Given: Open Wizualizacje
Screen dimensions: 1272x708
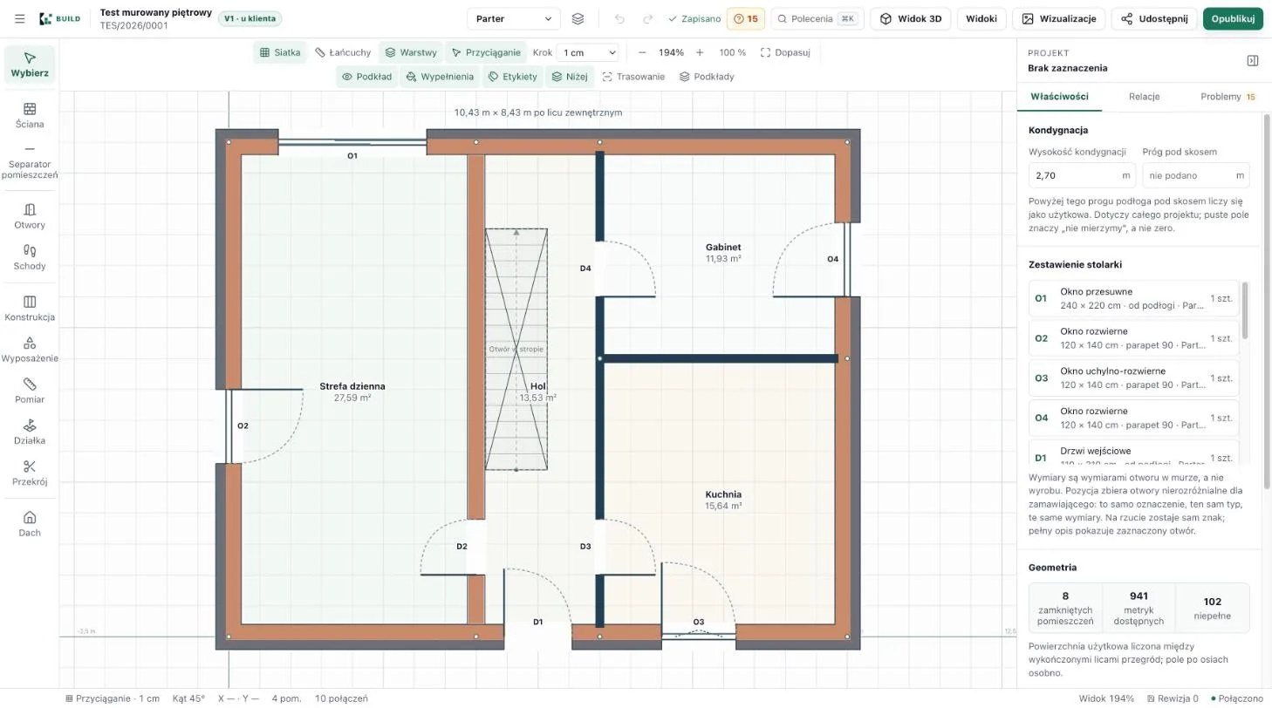Looking at the screenshot, I should click(1058, 18).
